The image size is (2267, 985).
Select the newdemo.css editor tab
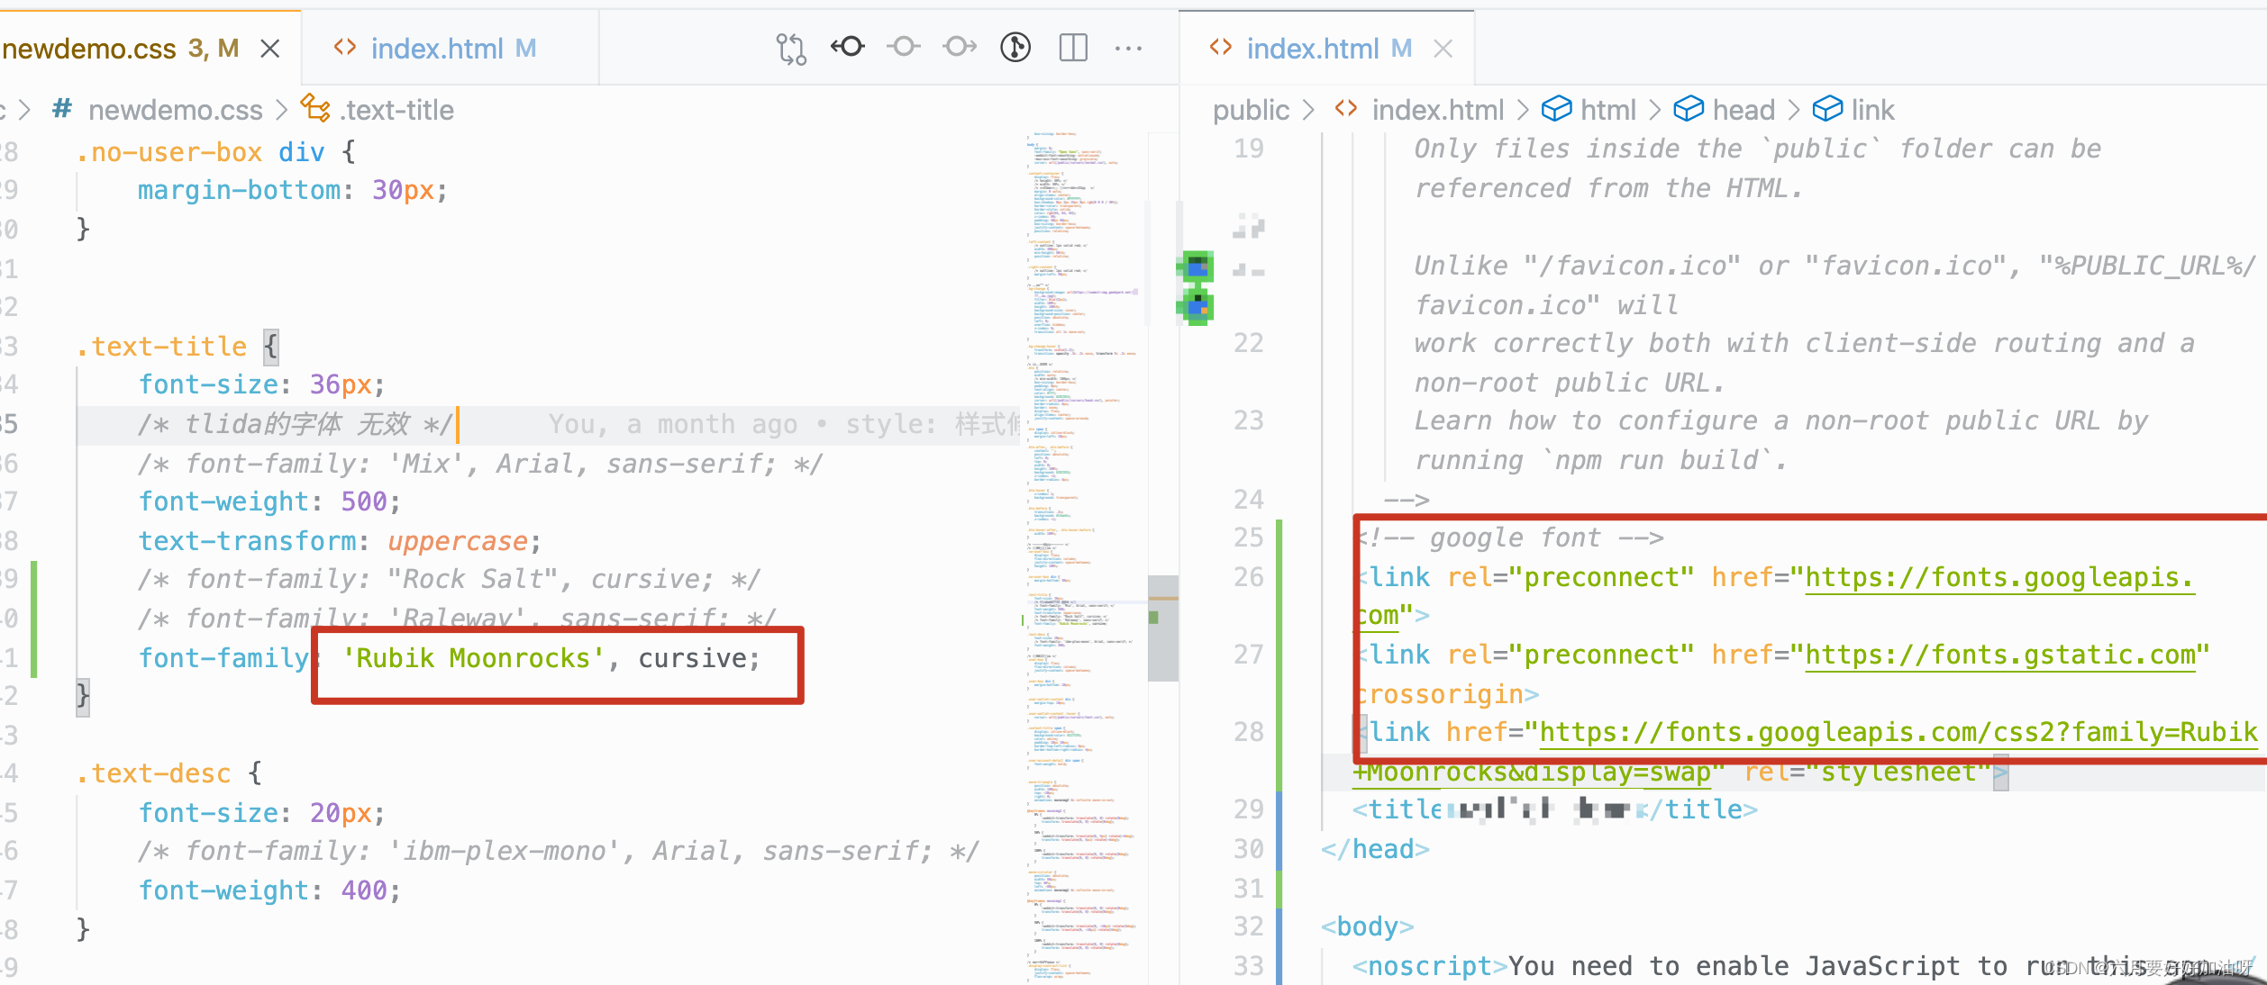pyautogui.click(x=90, y=49)
